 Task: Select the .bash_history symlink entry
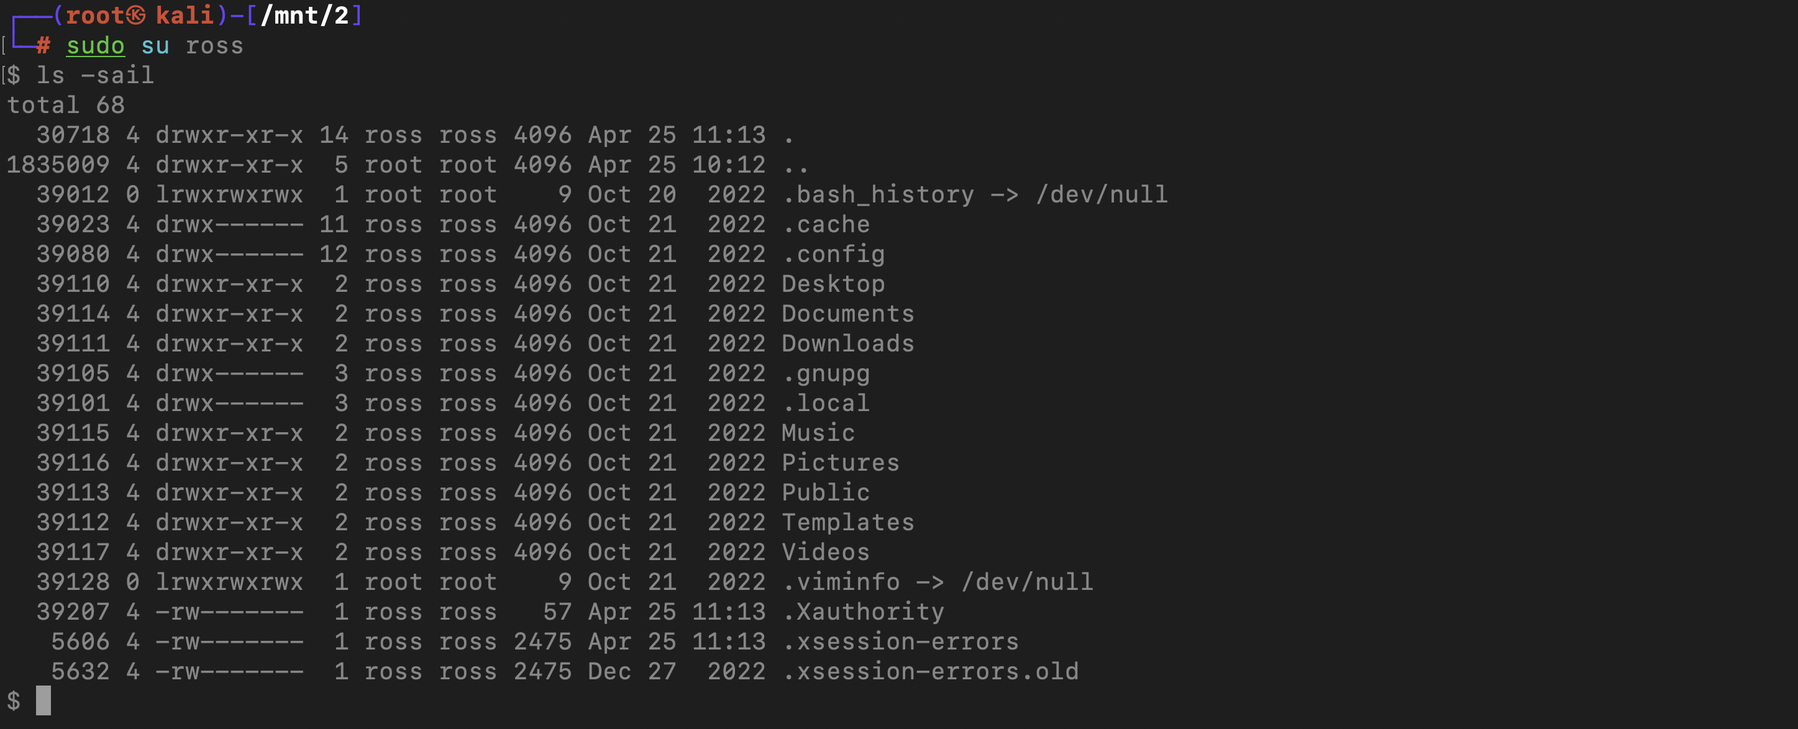tap(974, 194)
